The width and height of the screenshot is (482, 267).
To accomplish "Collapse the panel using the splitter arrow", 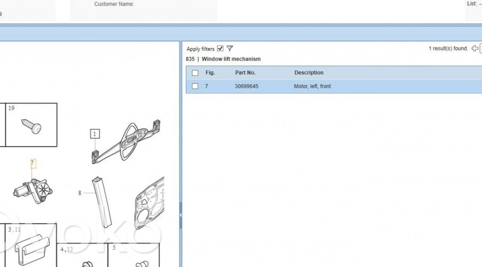I will [181, 215].
